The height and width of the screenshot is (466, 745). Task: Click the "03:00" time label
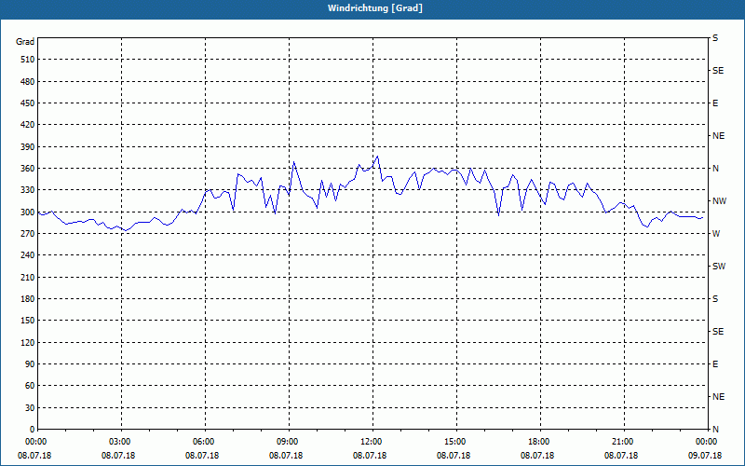(118, 442)
